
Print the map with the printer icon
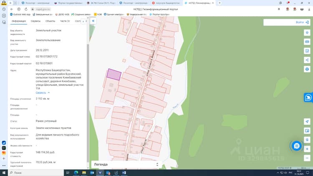pyautogui.click(x=307, y=69)
